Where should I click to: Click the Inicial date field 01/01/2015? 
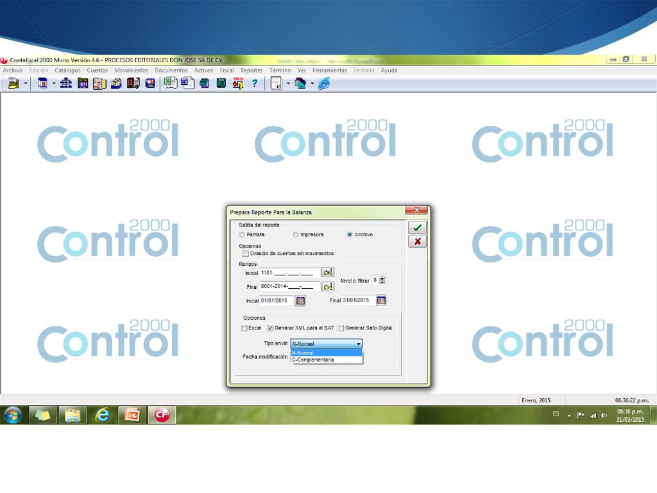[276, 300]
